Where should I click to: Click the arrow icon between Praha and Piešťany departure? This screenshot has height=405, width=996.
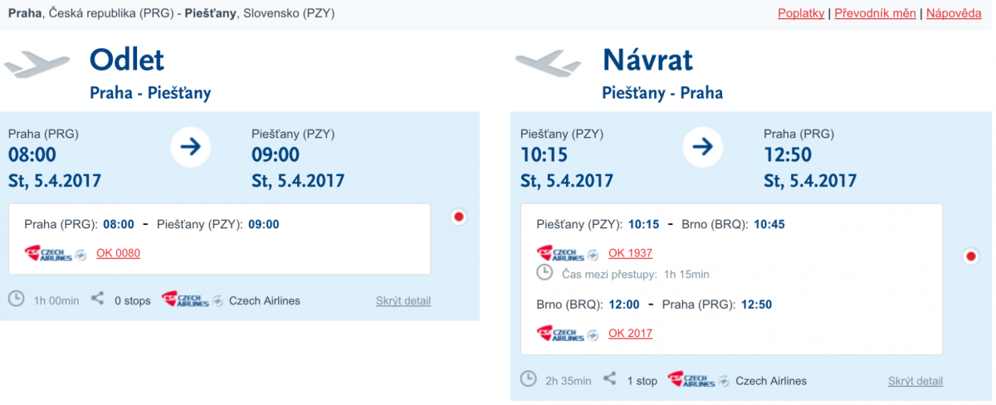click(x=191, y=148)
